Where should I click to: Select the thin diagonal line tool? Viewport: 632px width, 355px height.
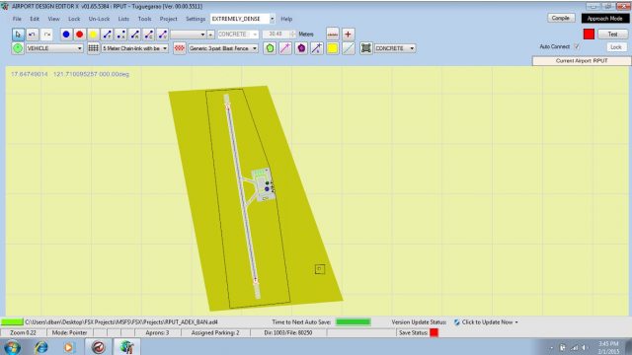[349, 48]
